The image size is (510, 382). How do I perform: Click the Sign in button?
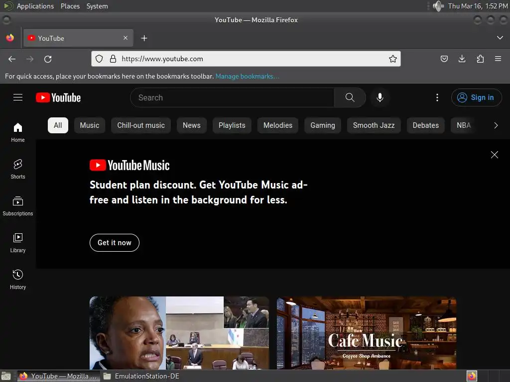point(476,97)
